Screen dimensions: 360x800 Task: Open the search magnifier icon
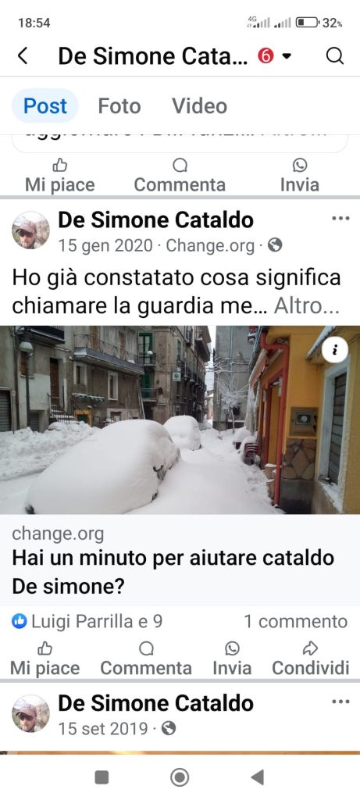coord(334,55)
